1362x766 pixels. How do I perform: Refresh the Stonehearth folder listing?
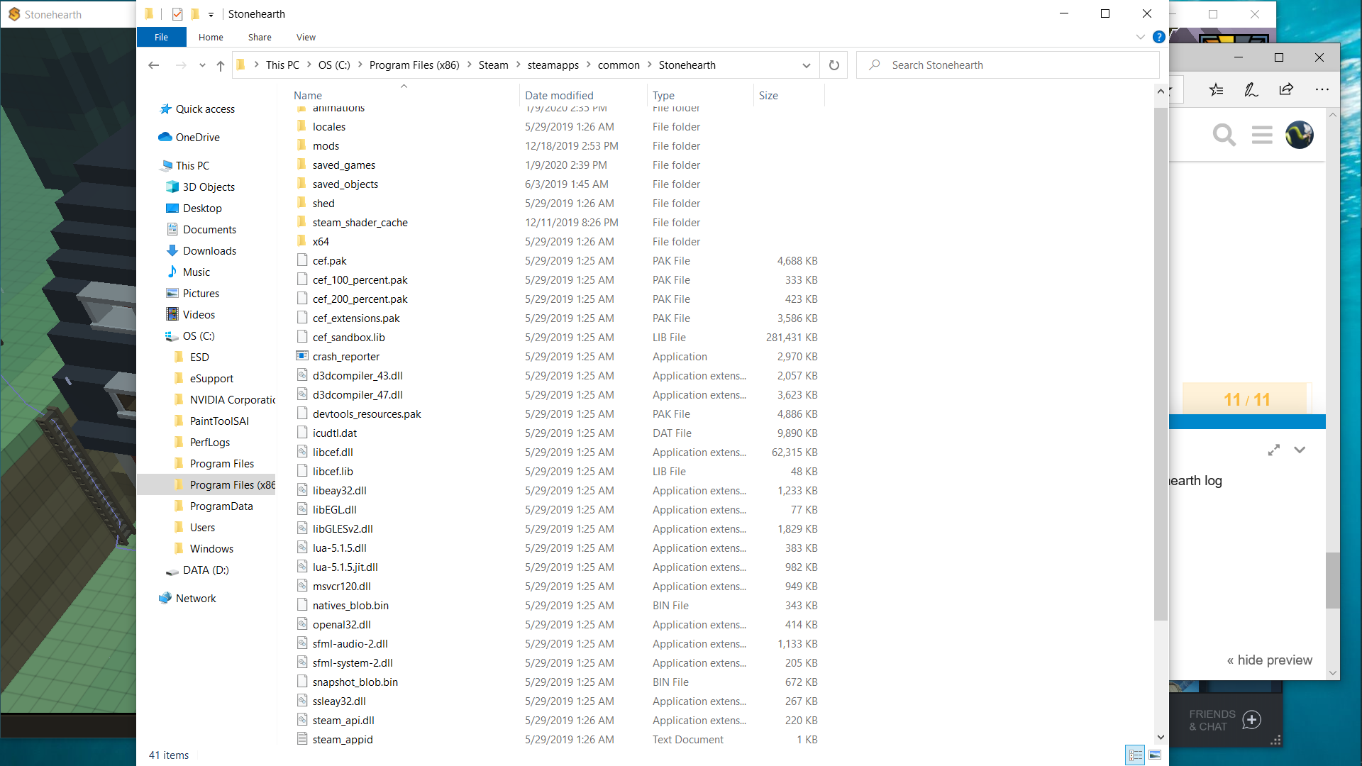pyautogui.click(x=834, y=65)
